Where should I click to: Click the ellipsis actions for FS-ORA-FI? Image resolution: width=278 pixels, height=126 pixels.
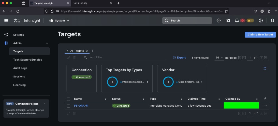point(265,106)
